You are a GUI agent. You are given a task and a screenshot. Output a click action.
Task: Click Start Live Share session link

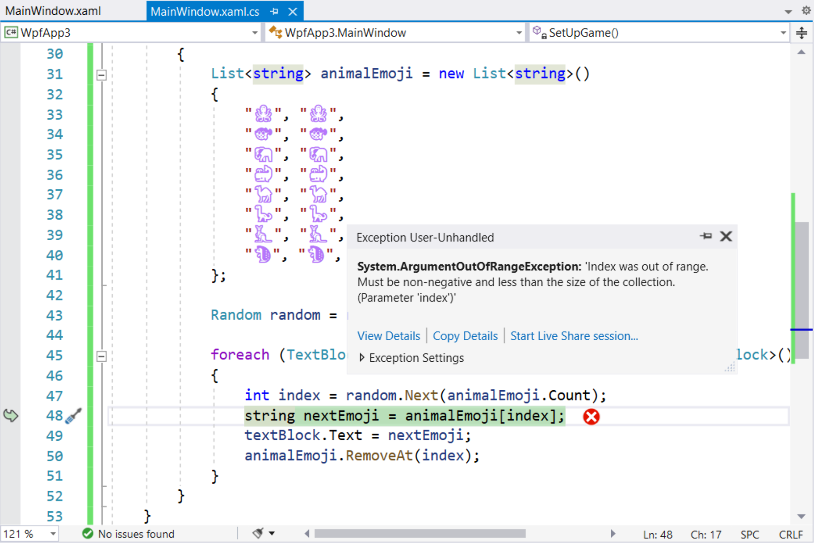click(574, 336)
